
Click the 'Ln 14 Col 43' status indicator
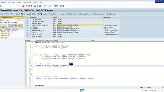149,87
